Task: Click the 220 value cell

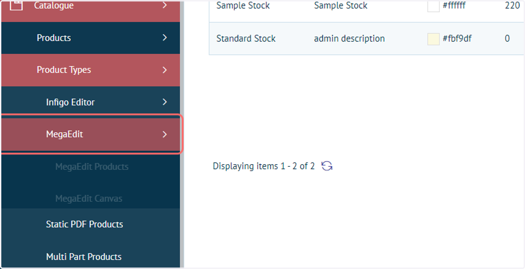Action: [512, 6]
